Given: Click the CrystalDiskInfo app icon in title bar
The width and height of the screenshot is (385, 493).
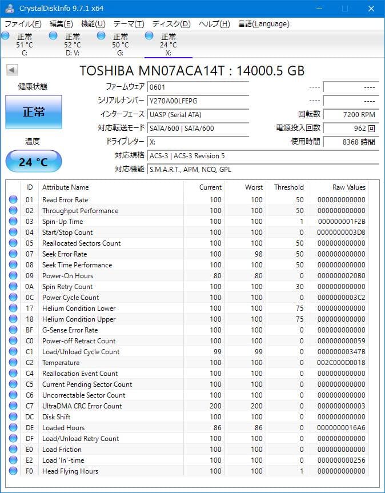Looking at the screenshot, I should click(x=10, y=9).
